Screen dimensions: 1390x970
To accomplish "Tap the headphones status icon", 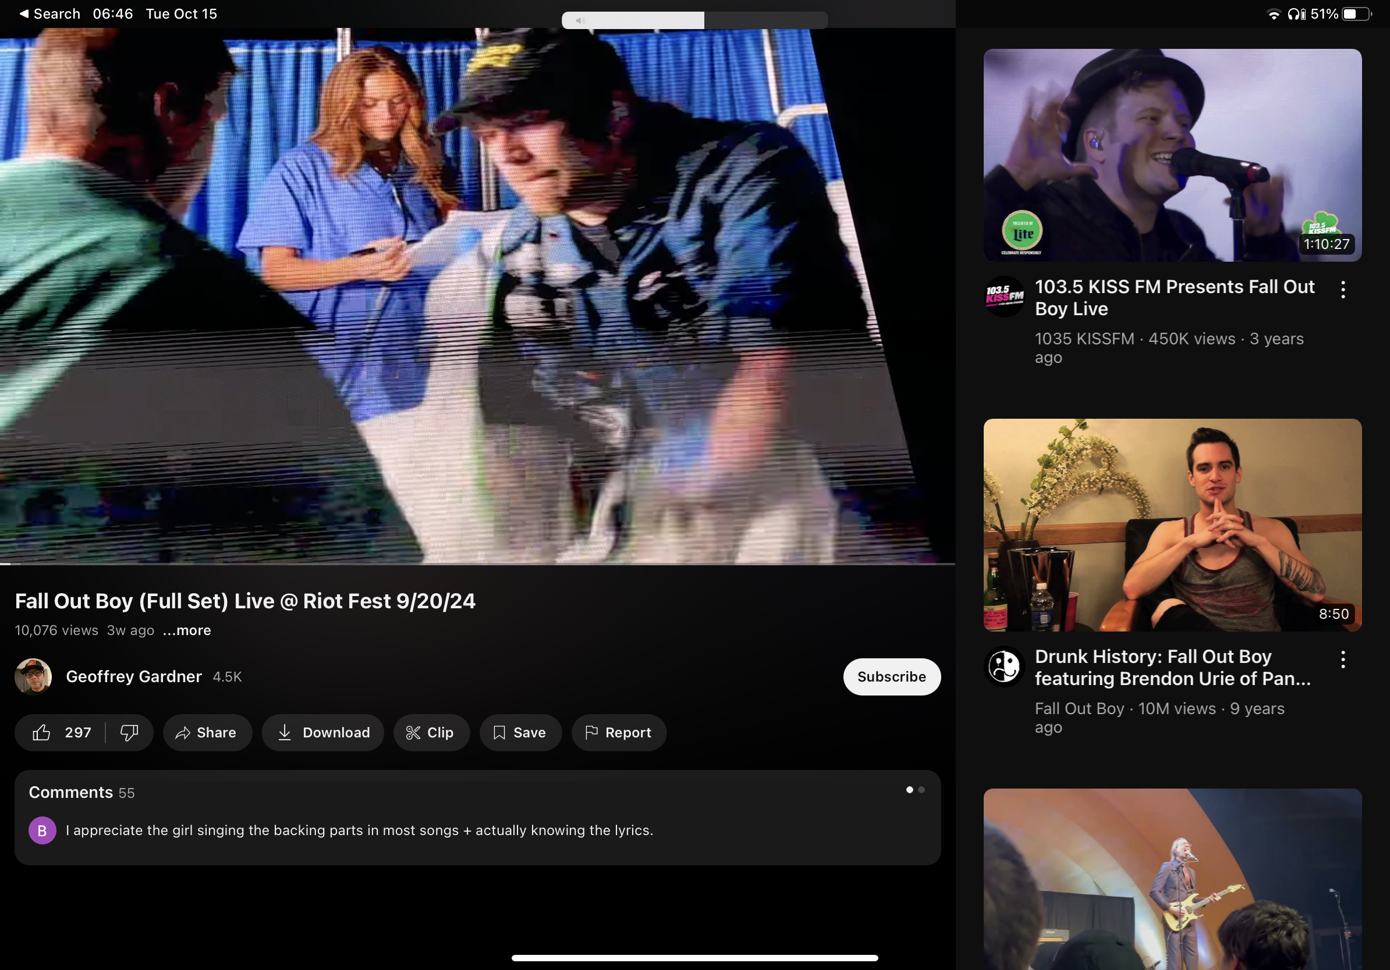I will (x=1296, y=14).
